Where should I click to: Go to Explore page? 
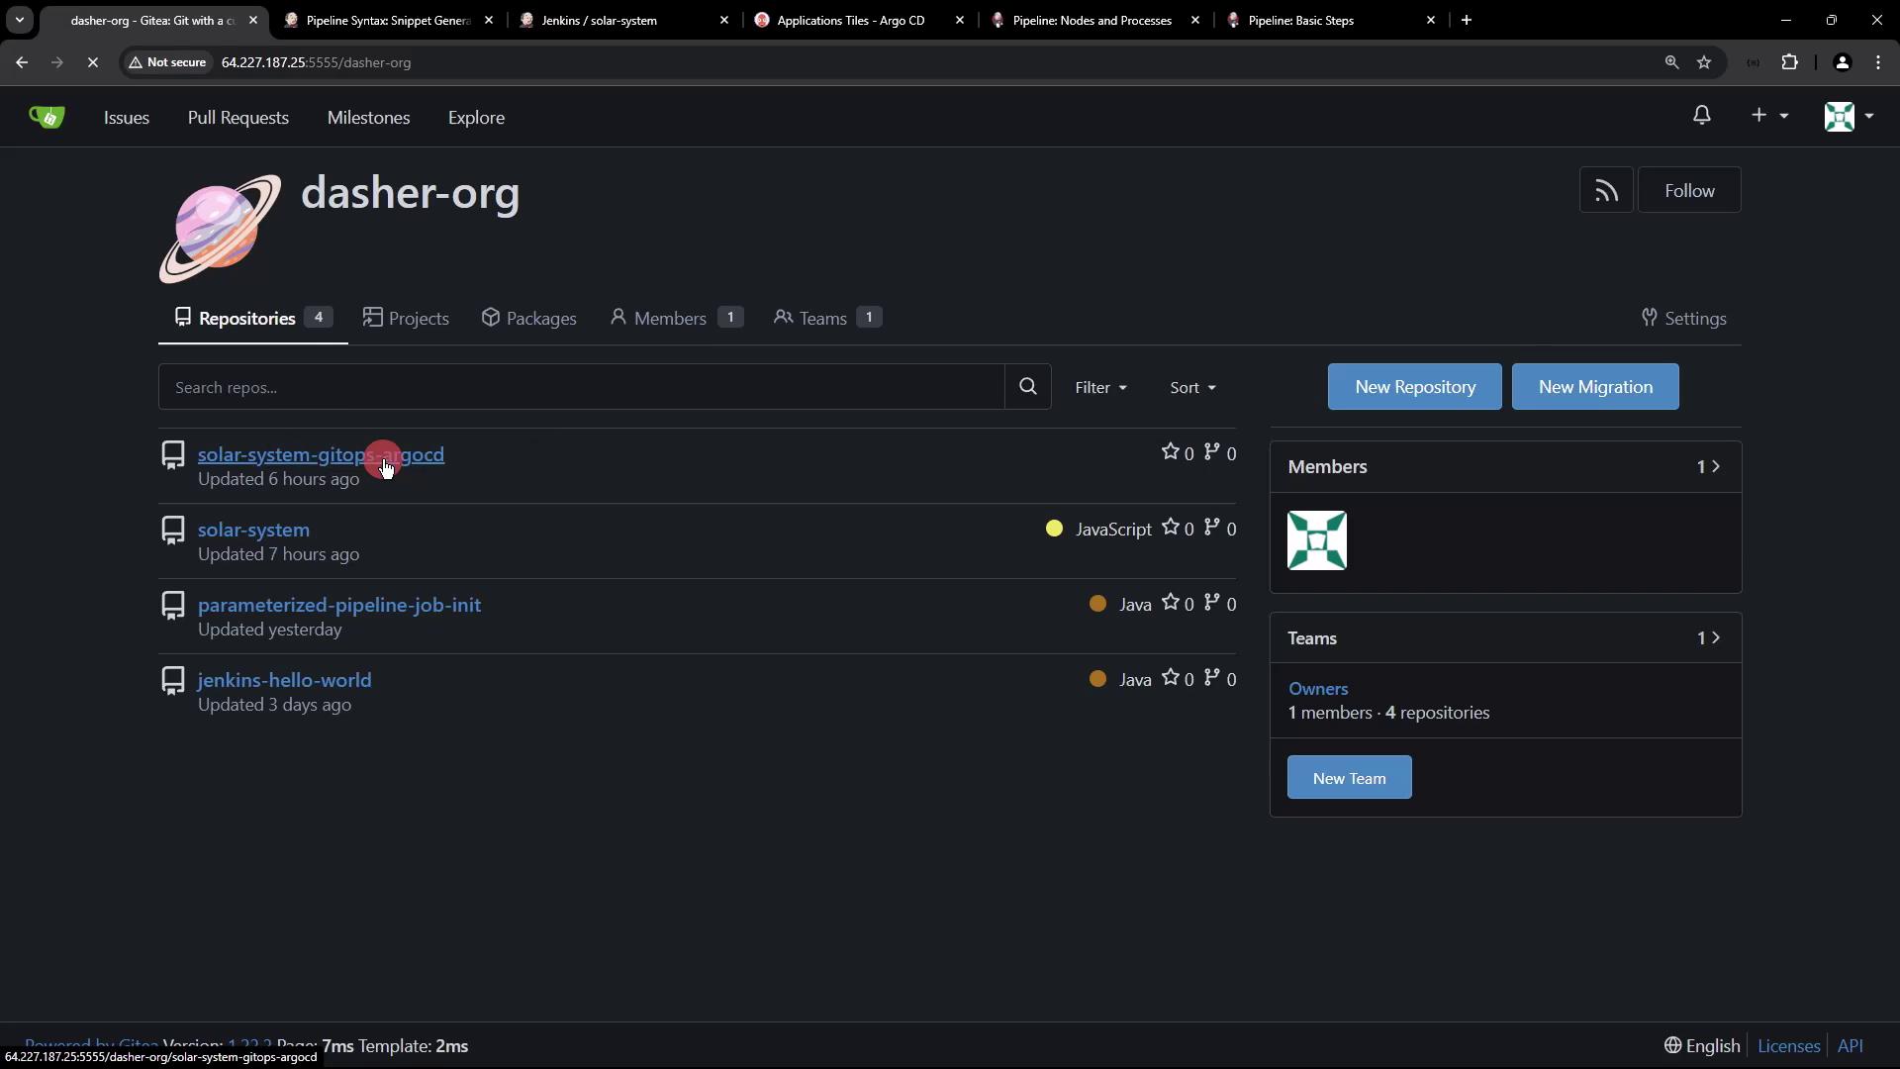(x=476, y=117)
